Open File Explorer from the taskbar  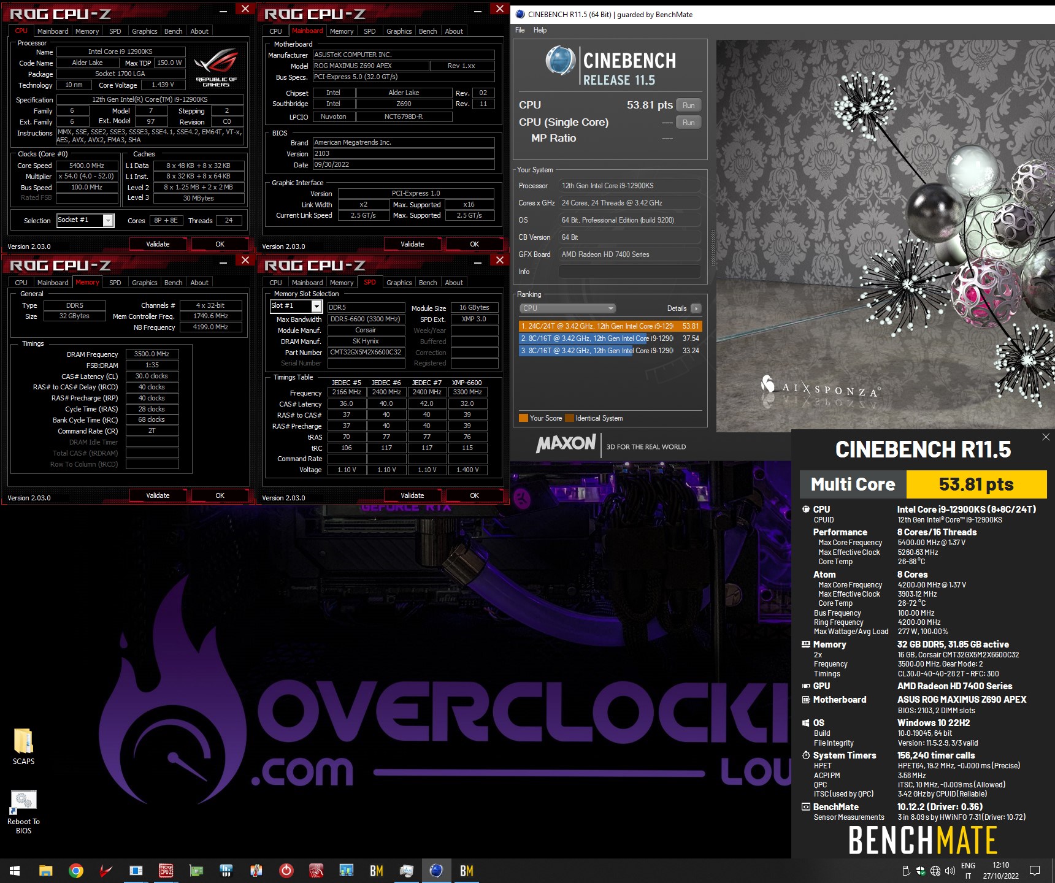[x=46, y=871]
